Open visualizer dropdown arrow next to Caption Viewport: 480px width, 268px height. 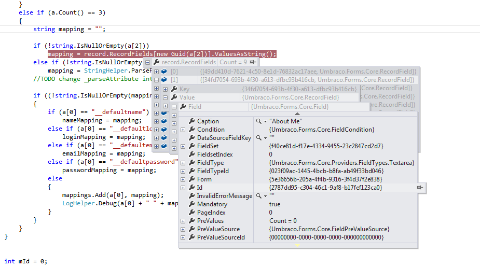265,121
